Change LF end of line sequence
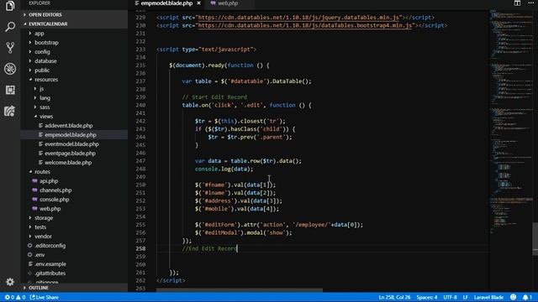The image size is (538, 302). (x=465, y=297)
